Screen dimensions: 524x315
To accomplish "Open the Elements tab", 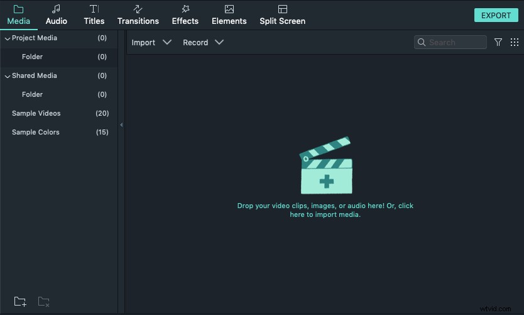I will pos(229,15).
